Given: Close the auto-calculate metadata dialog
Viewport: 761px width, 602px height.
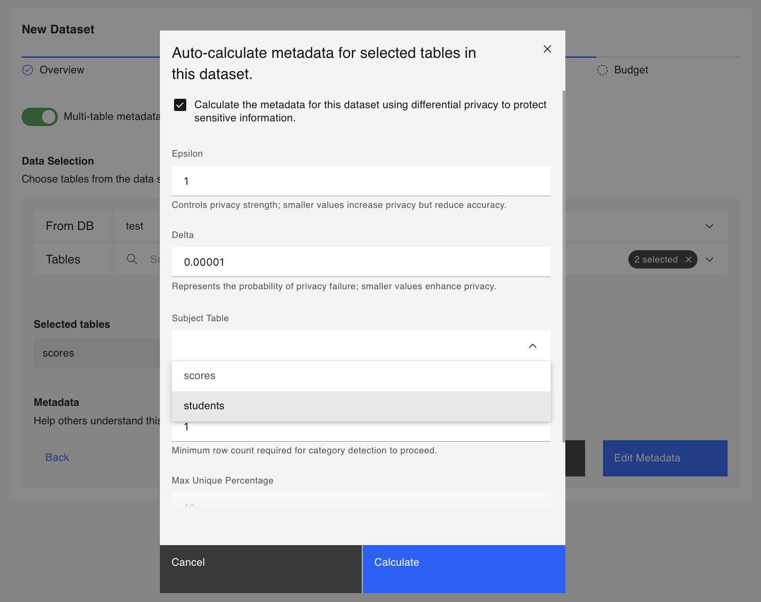Looking at the screenshot, I should (547, 49).
